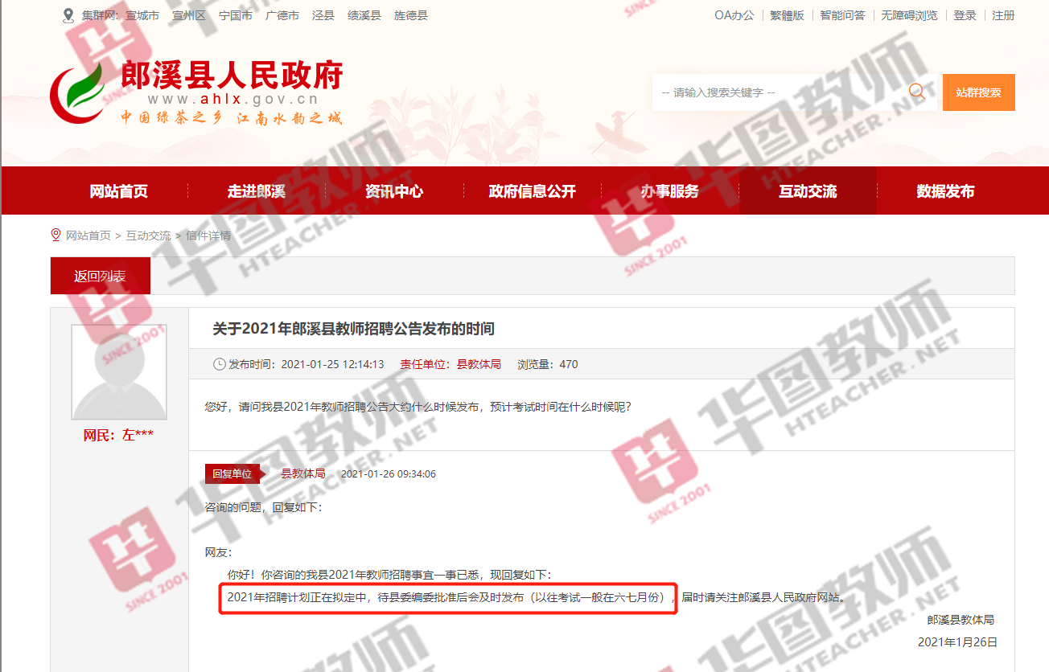Click the date 2021年1月26日
This screenshot has width=1049, height=672.
tap(958, 642)
